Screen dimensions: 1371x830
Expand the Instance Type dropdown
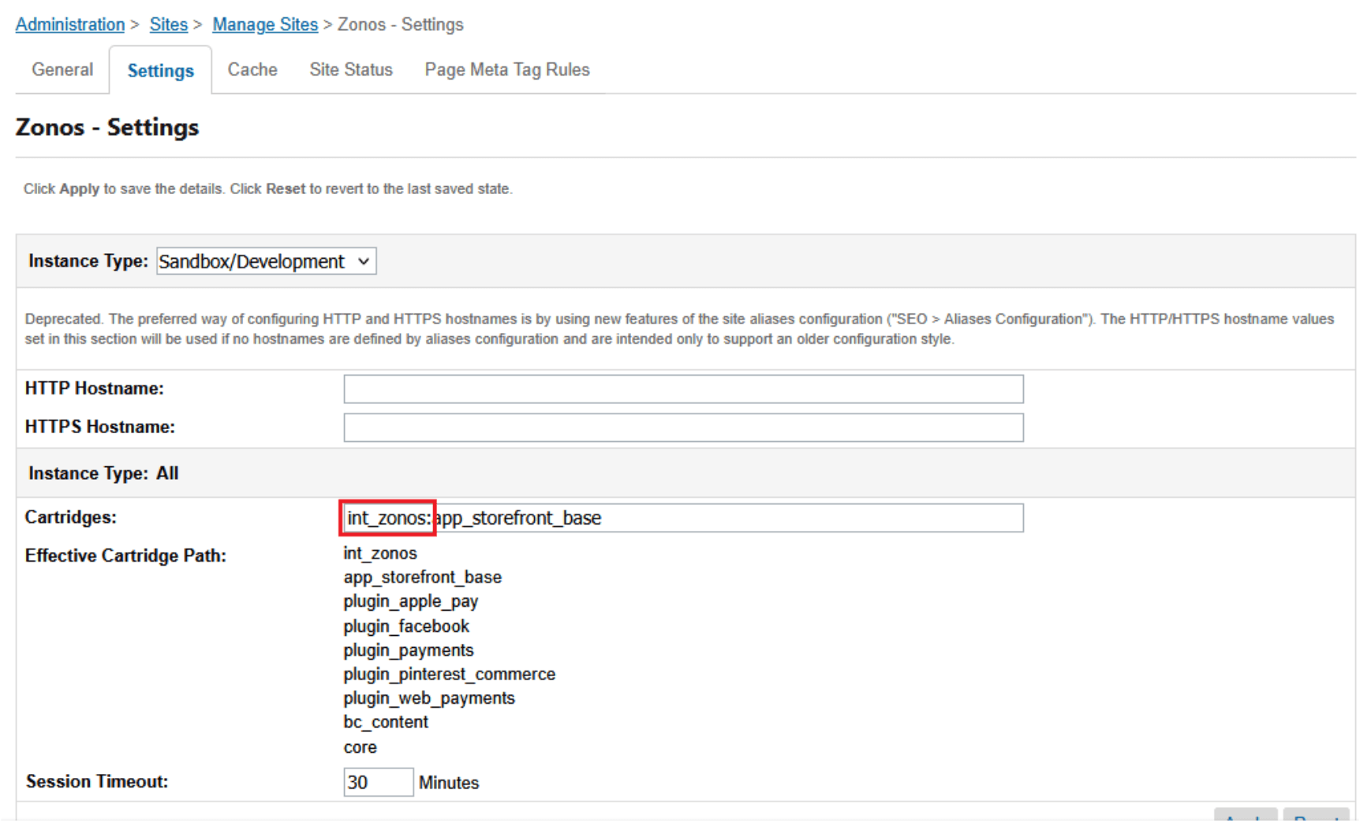coord(267,261)
